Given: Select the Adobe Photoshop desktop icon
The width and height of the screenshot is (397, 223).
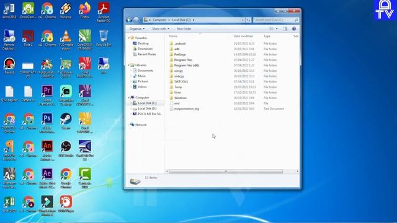Looking at the screenshot, I should pos(47,123).
